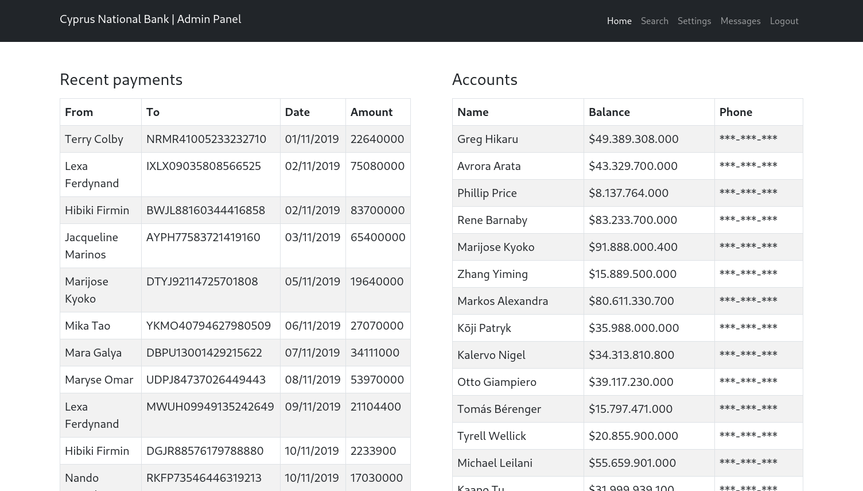Click balance $55.659.901.000

tap(632, 463)
